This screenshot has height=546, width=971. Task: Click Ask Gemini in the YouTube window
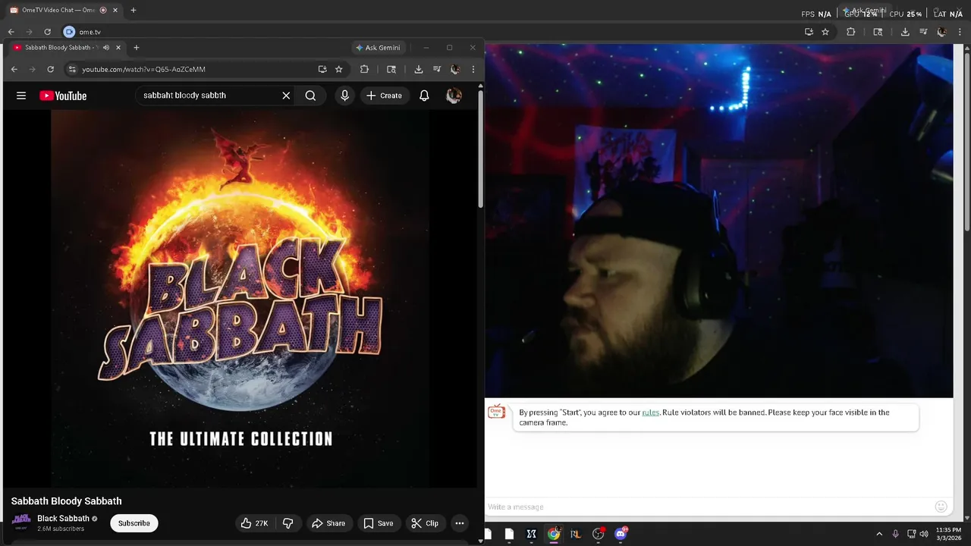point(378,48)
